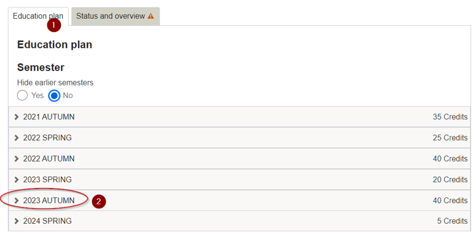Click the chevron icon beside 2021 AUTUMN
This screenshot has width=476, height=237.
click(16, 117)
